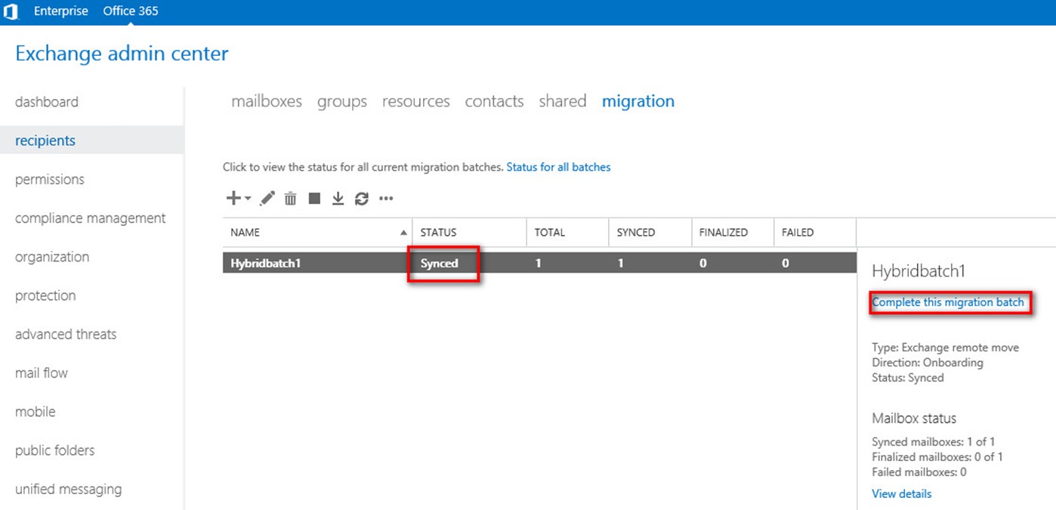The image size is (1056, 510).
Task: Switch to the Office 365 tab
Action: [x=131, y=11]
